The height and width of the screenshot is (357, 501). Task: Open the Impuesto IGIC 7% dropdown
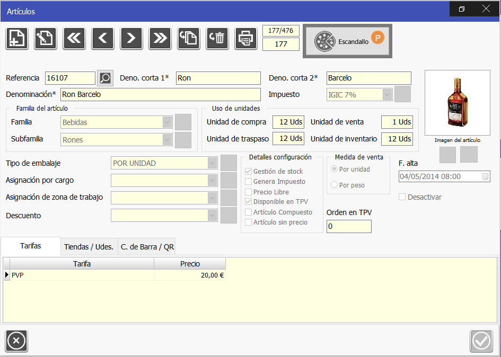pyautogui.click(x=386, y=95)
